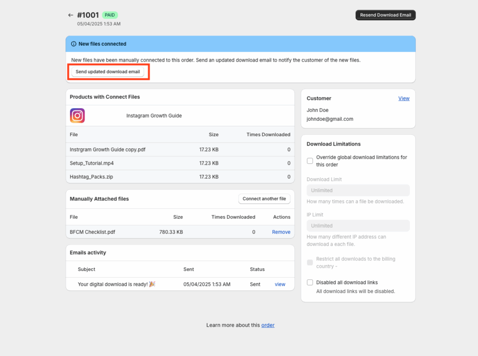This screenshot has width=478, height=356.
Task: Click the back arrow next to #1001
Action: pos(70,15)
